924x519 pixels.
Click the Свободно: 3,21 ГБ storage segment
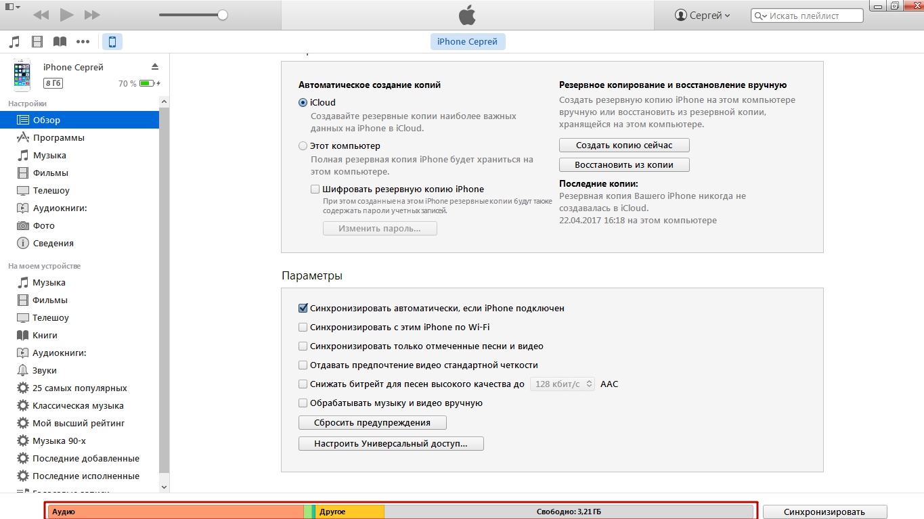[569, 512]
